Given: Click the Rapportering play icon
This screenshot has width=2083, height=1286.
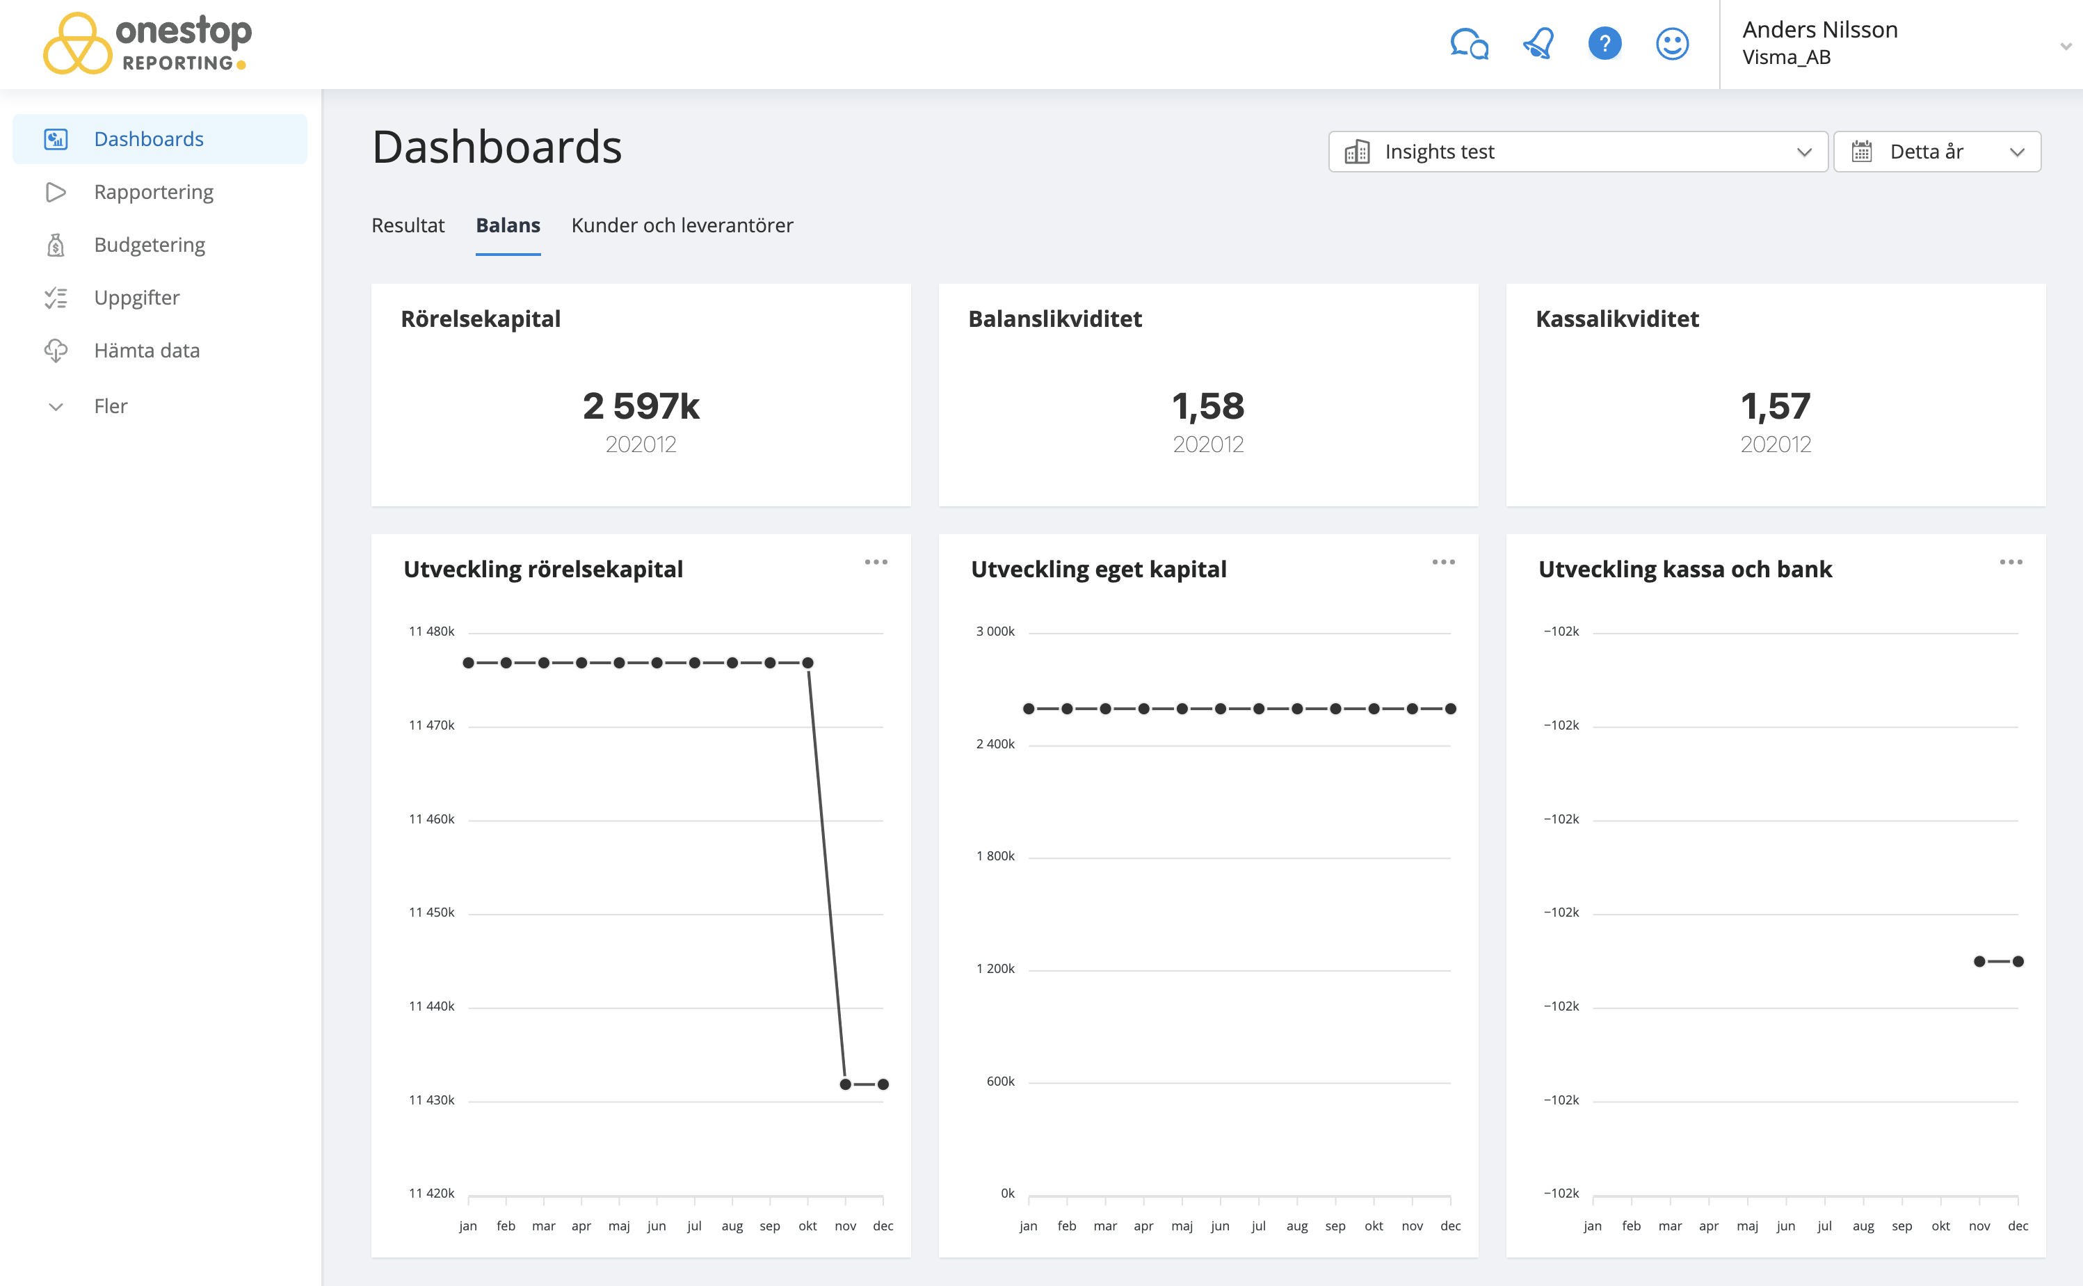Looking at the screenshot, I should (56, 192).
